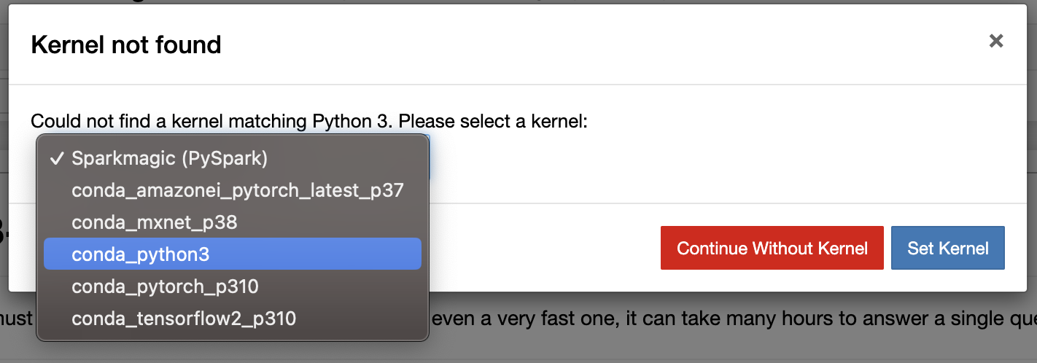Choose conda_amazonei_pytorch_latest_p37 from the list
Screen dimensions: 1037x363
tap(237, 190)
